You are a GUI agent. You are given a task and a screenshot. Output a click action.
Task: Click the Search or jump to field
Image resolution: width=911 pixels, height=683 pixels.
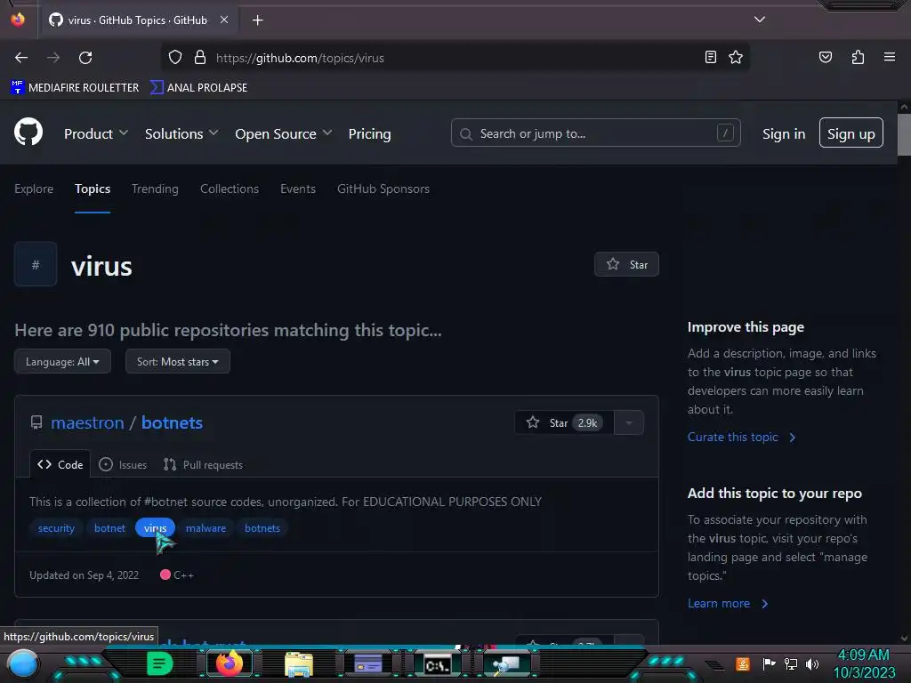point(595,133)
